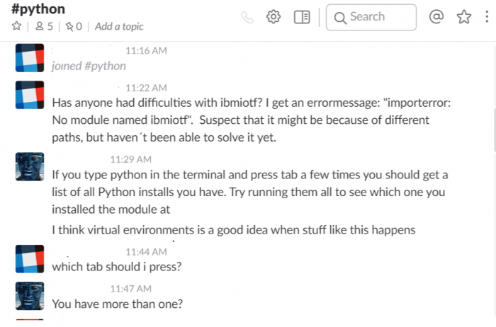The height and width of the screenshot is (327, 496).
Task: Open starred items star icon
Action: pos(463,17)
